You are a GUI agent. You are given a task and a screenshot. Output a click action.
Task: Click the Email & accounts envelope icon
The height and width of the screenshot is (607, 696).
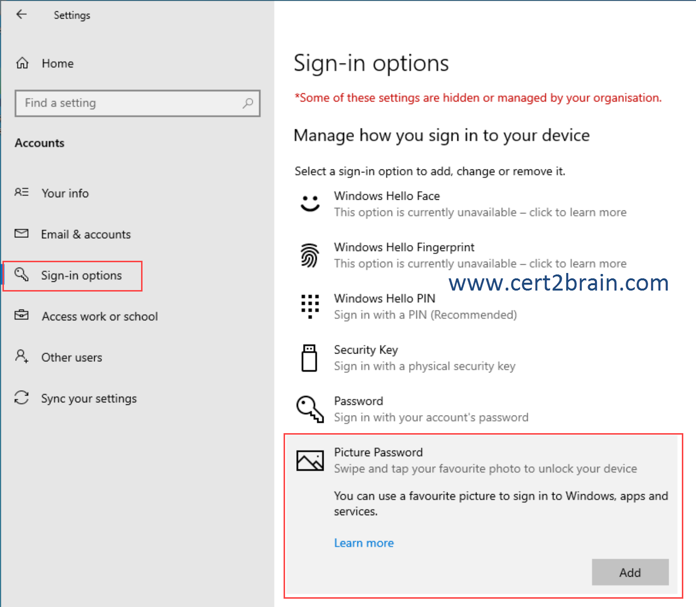[21, 233]
